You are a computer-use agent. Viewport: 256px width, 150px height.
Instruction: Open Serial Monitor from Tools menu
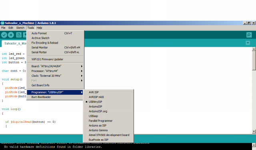point(55,48)
